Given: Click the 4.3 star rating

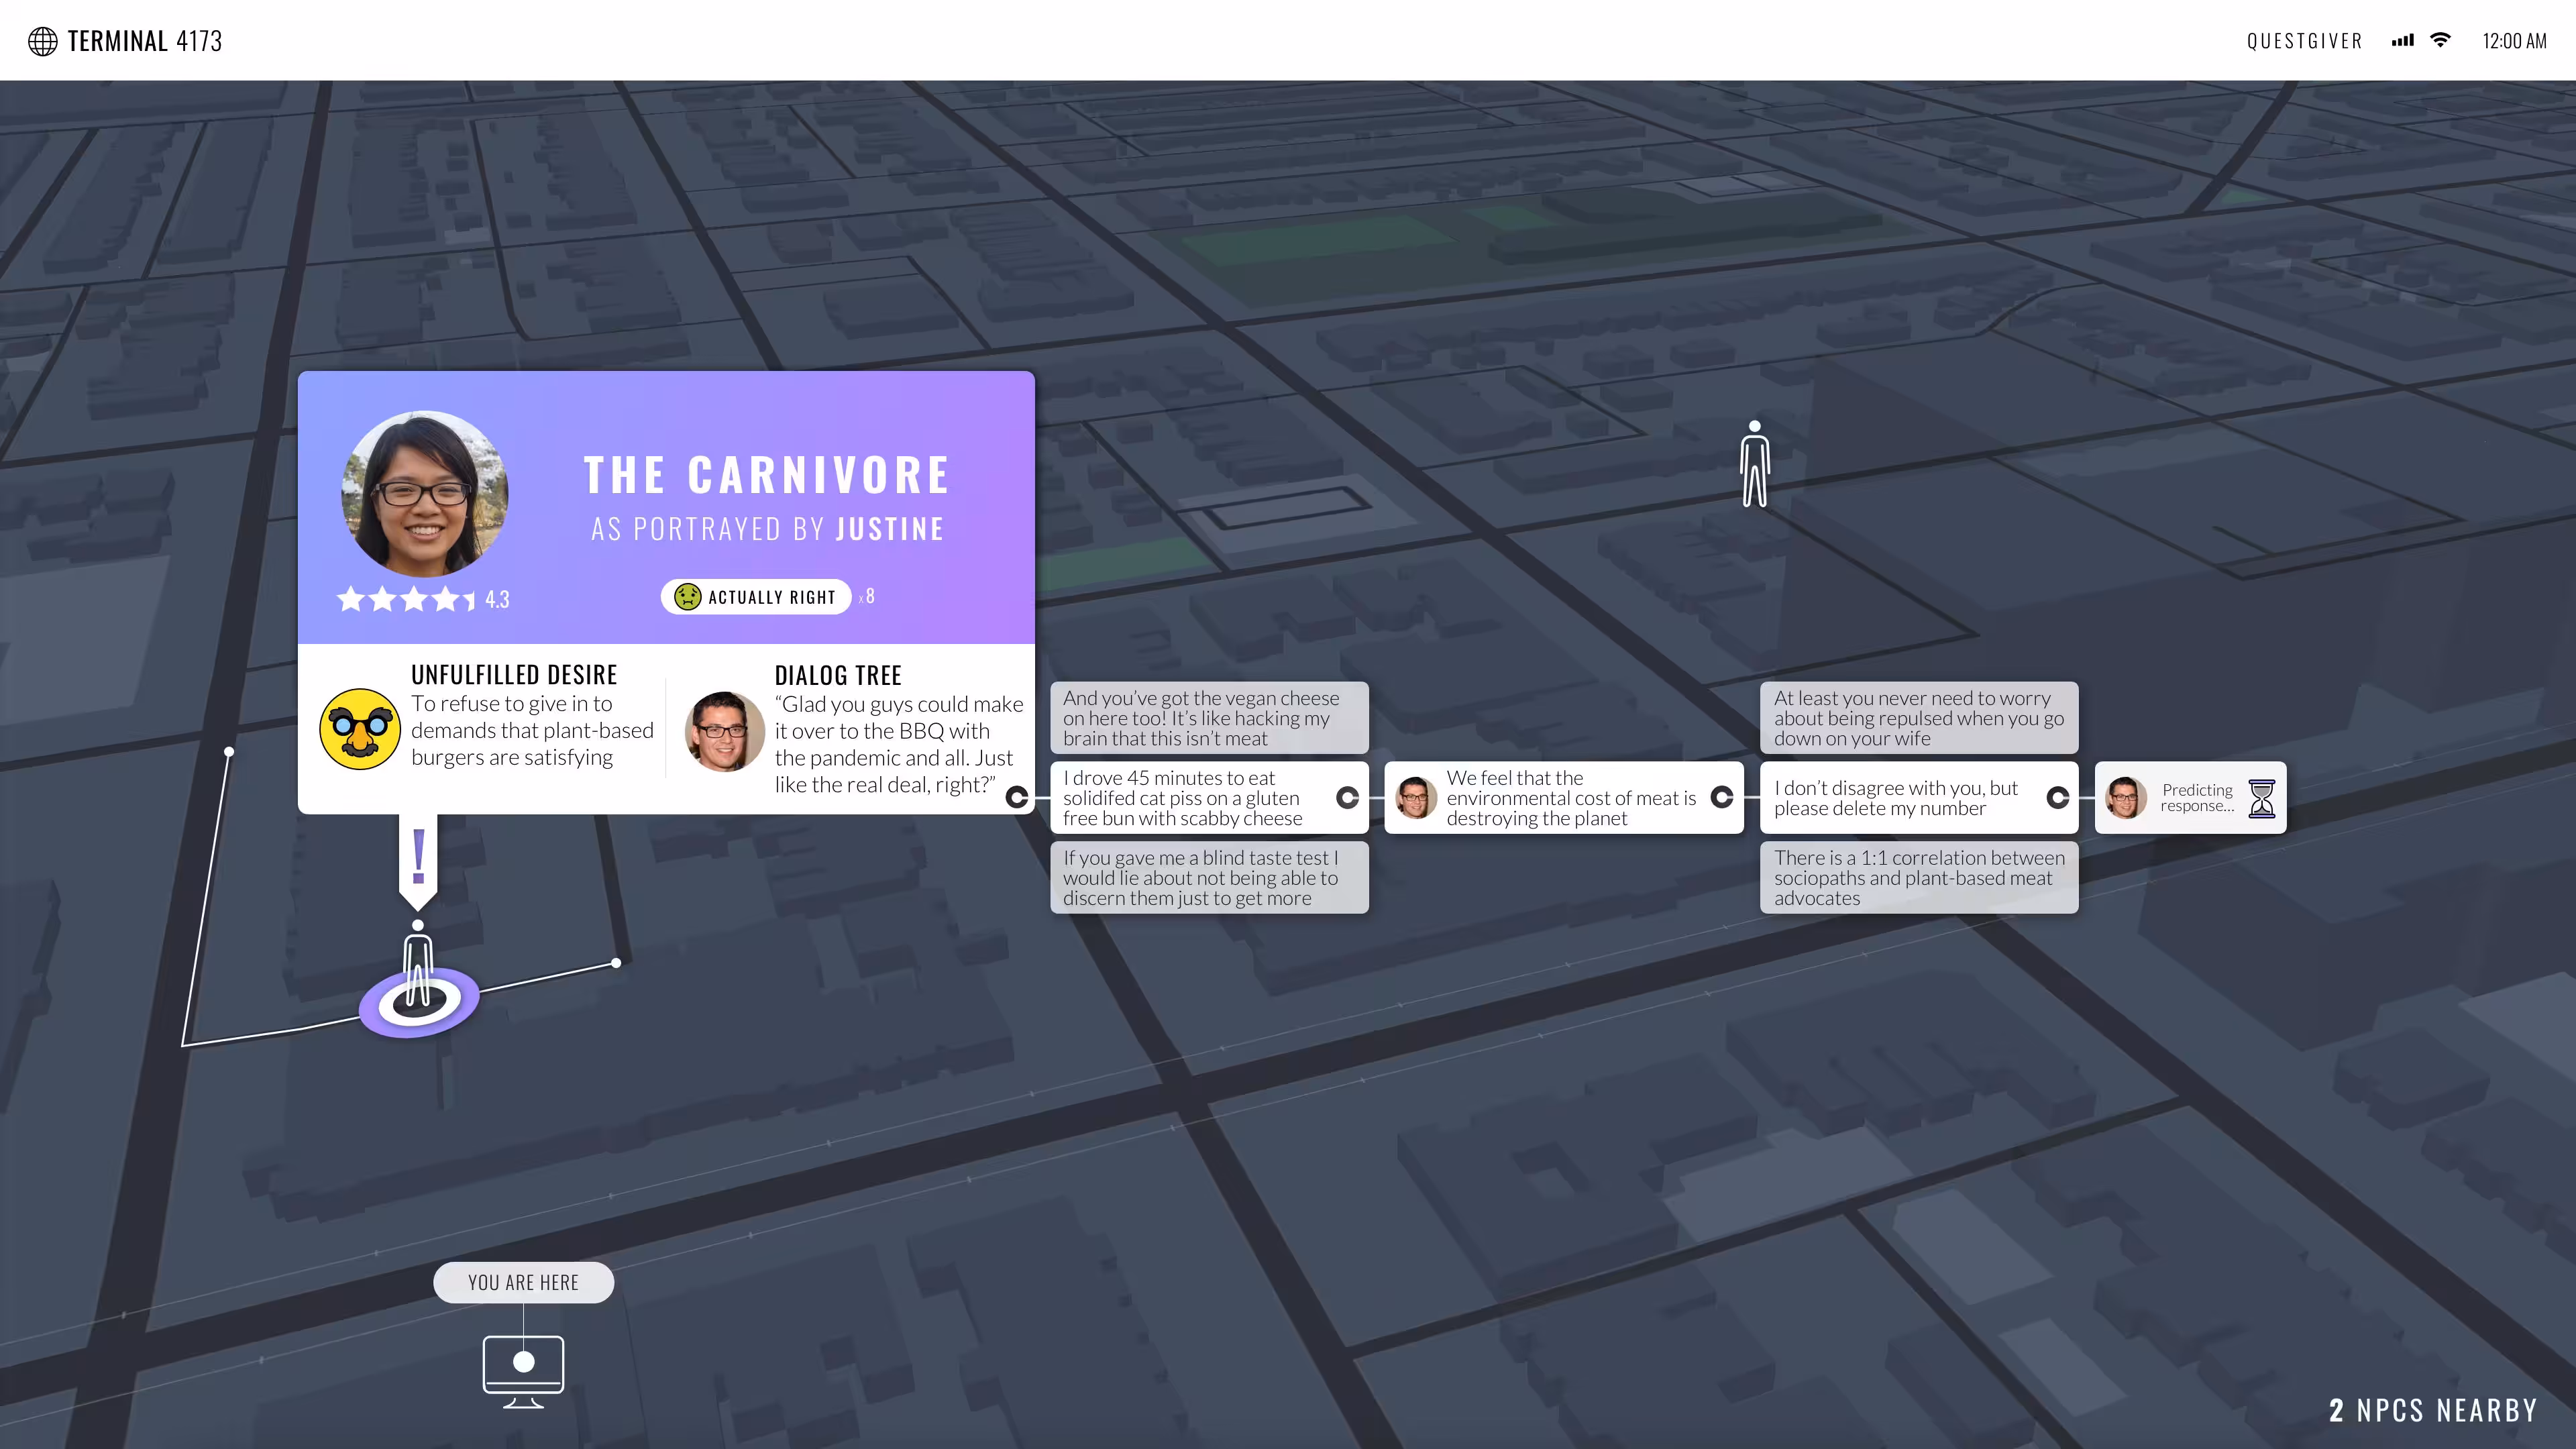Looking at the screenshot, I should pyautogui.click(x=423, y=599).
